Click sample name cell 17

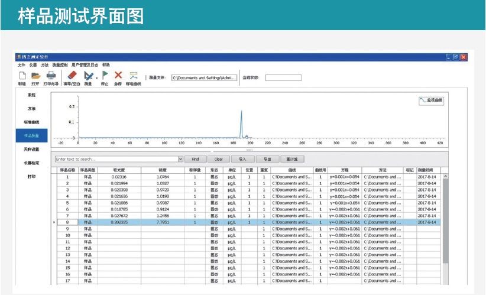coord(67,281)
